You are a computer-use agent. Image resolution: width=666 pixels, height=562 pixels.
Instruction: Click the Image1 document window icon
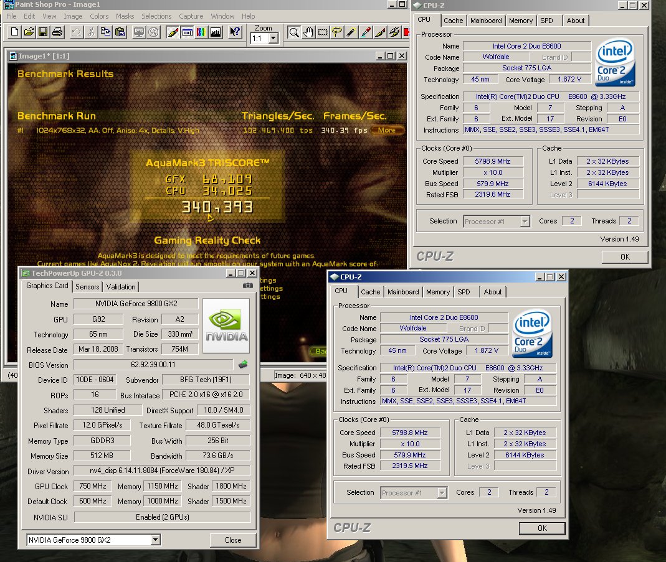tap(13, 56)
